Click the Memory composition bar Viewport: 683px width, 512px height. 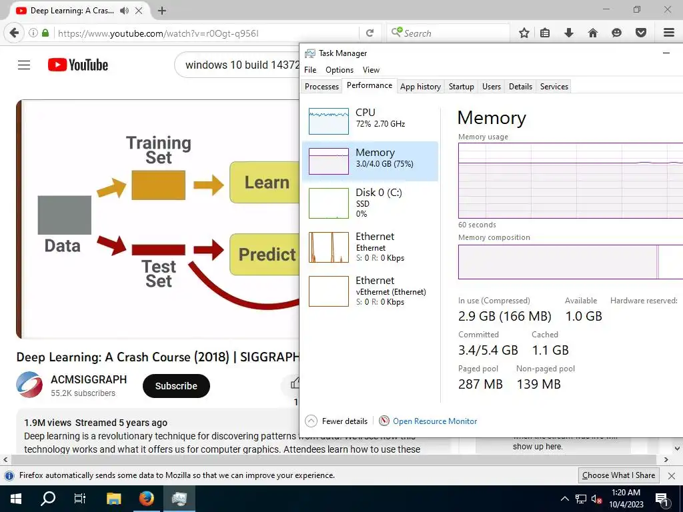(571, 261)
